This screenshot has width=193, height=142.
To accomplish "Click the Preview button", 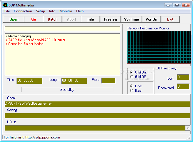I will point(110,19).
